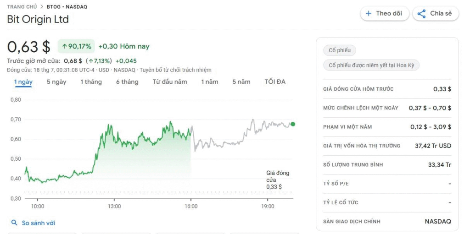Click the 33,34 Tr average volume value
Viewport: 470px width, 234px height.
[440, 164]
